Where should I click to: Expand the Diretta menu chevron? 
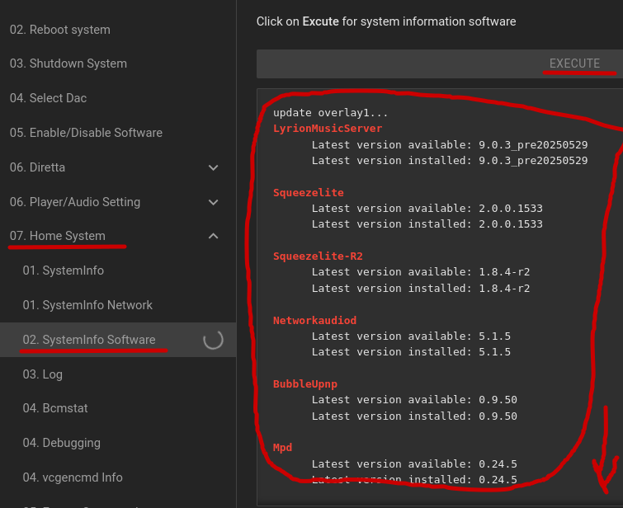(x=214, y=167)
